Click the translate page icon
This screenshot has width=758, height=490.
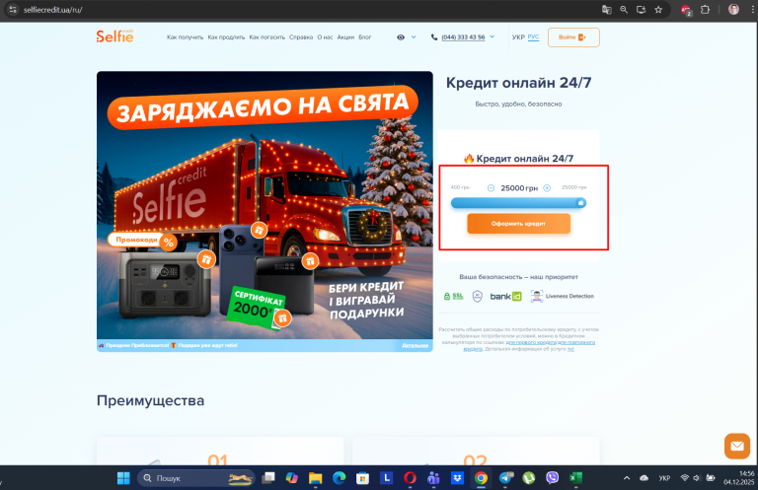point(607,10)
